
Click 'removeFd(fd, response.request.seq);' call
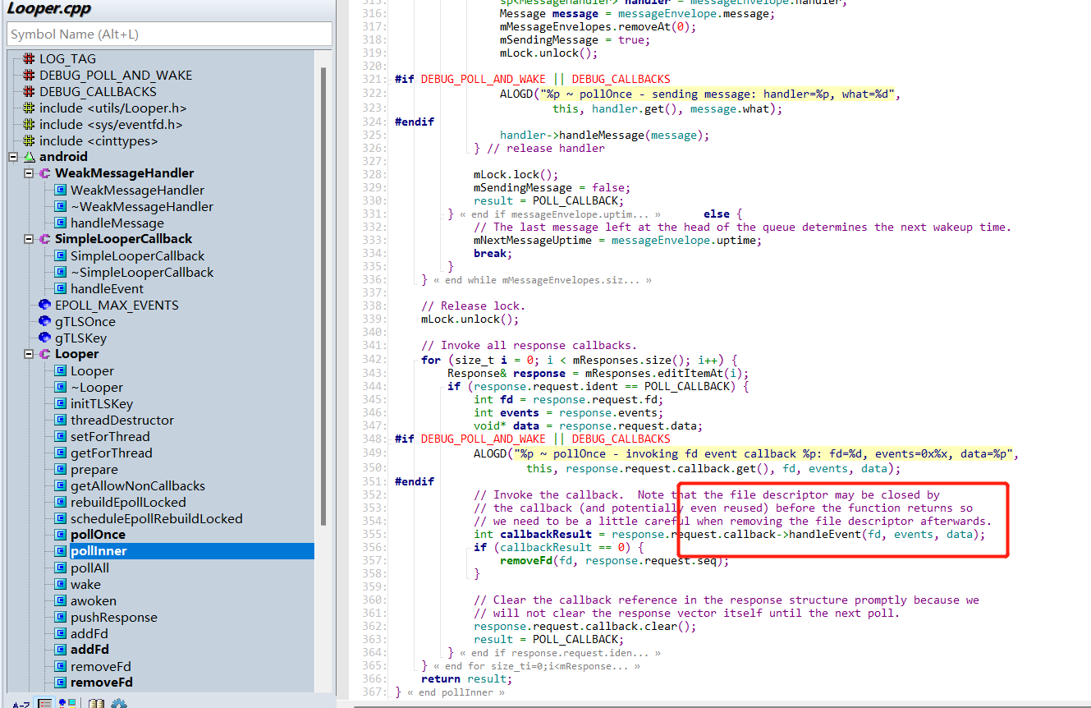(x=614, y=561)
